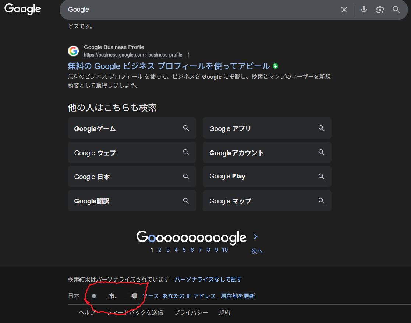Screen dimensions: 411x323
Task: Click the Google logo in header
Action: point(22,9)
